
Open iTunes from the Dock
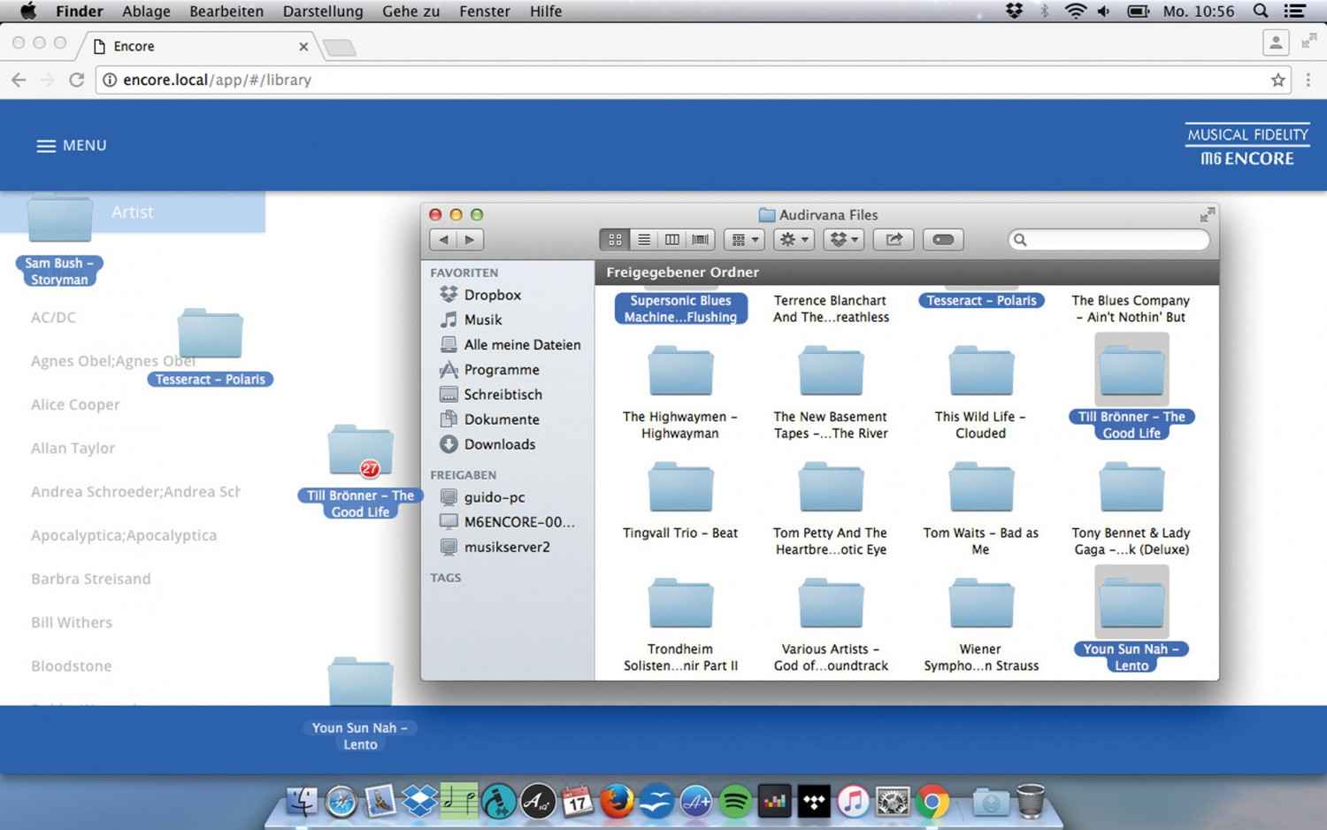[853, 802]
